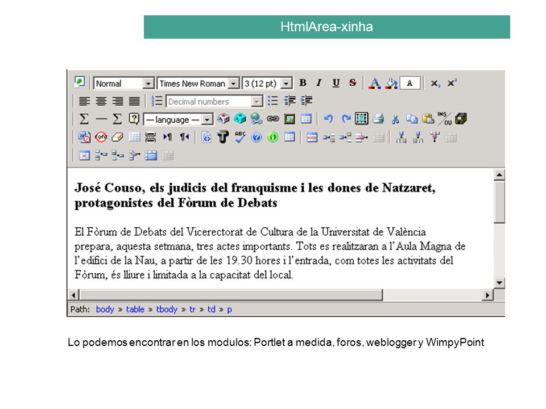Image resolution: width=546 pixels, height=409 pixels.
Task: Pick the background color paint bucket
Action: [391, 83]
